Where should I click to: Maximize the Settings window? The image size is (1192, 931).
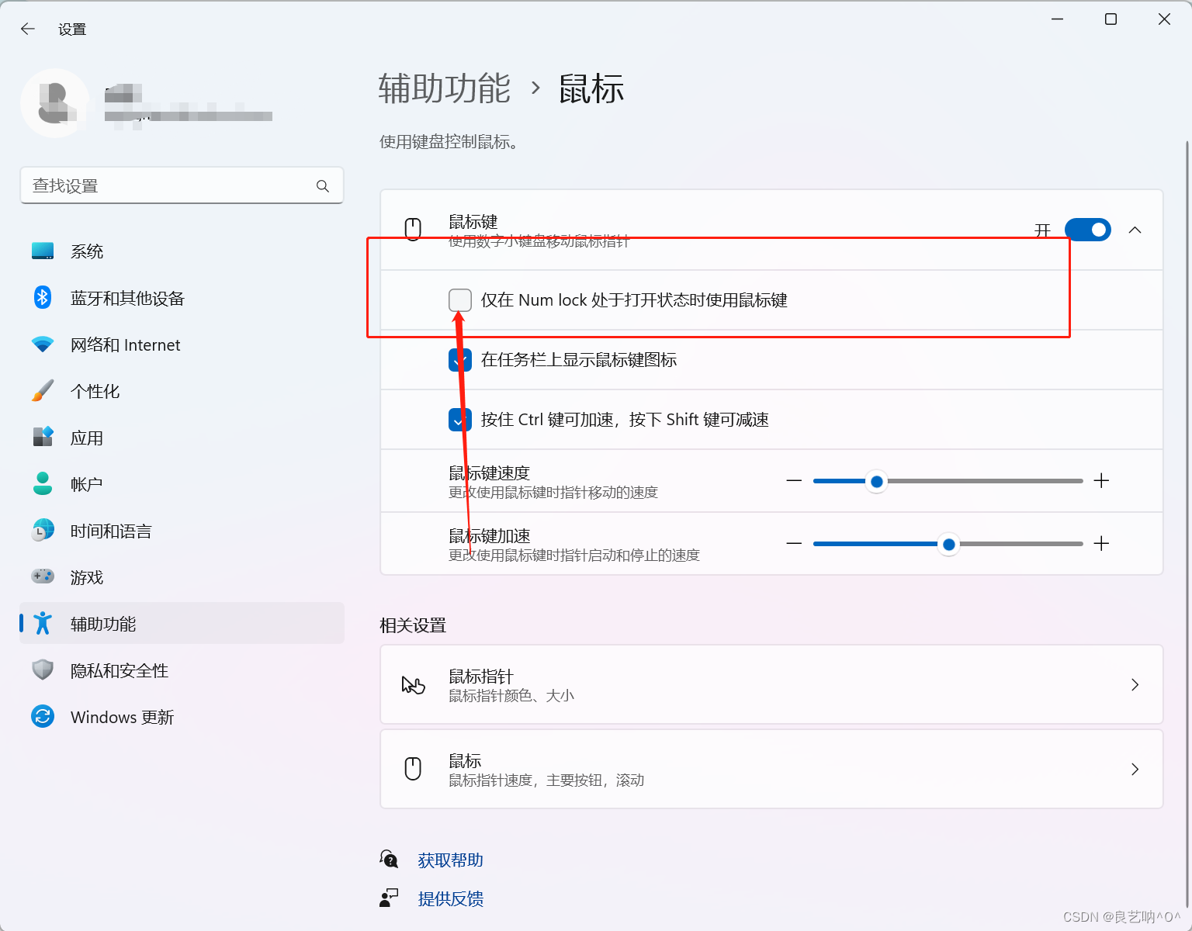1111,19
